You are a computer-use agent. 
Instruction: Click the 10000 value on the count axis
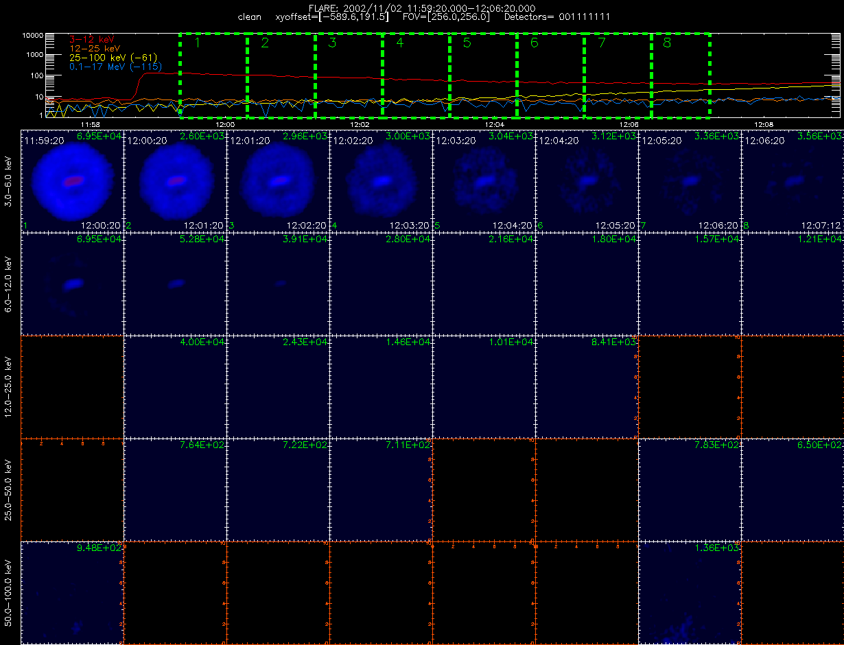33,35
